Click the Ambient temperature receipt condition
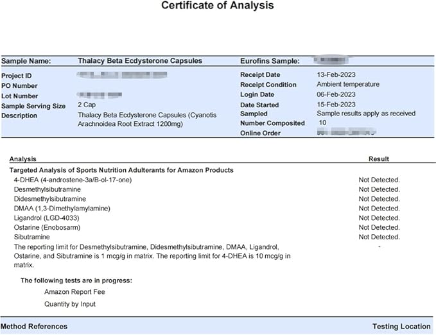The width and height of the screenshot is (436, 335). click(x=348, y=84)
